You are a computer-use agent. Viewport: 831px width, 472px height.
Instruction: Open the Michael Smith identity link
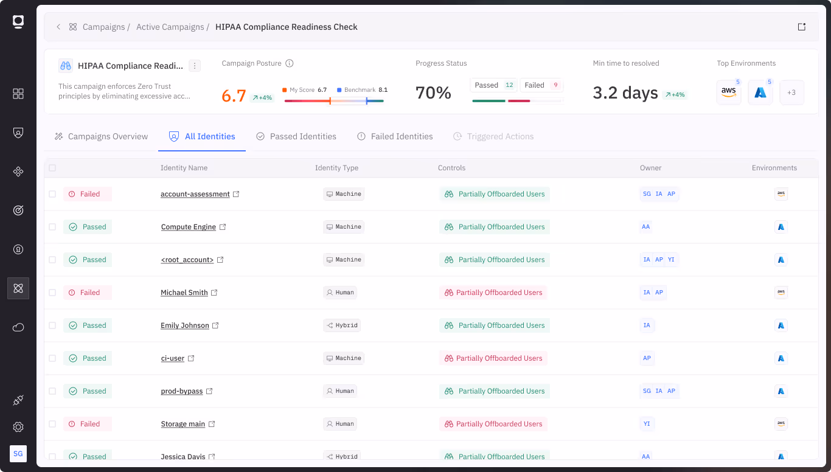pos(184,293)
